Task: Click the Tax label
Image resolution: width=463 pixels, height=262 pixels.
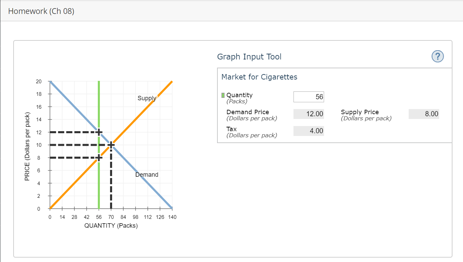Action: (232, 129)
